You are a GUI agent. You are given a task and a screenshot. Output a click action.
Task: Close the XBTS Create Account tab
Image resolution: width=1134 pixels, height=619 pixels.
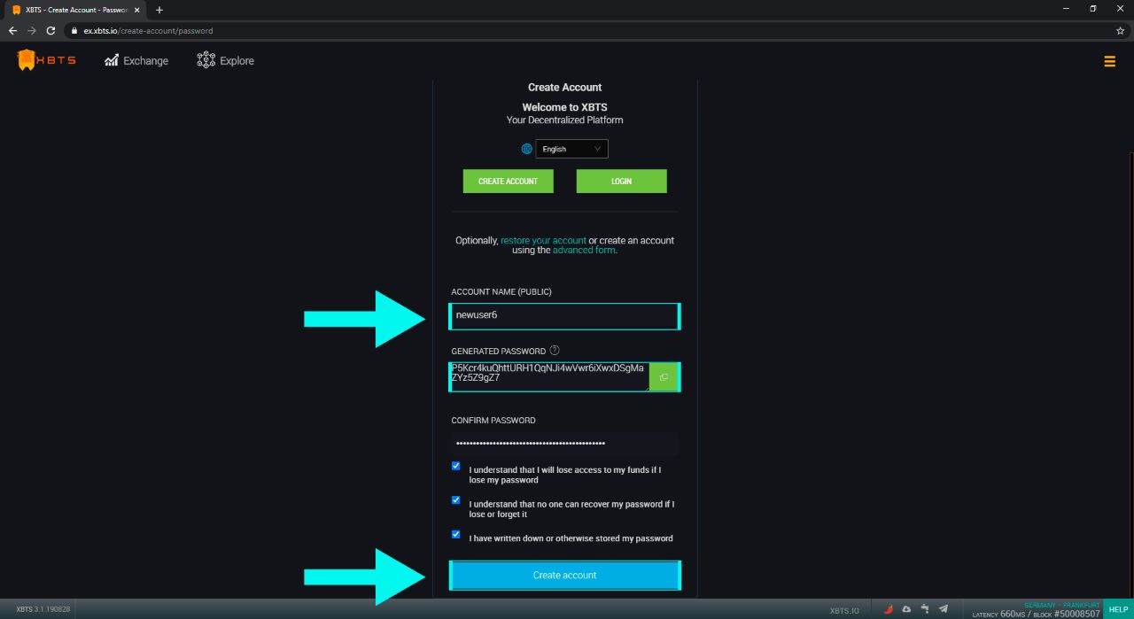136,10
